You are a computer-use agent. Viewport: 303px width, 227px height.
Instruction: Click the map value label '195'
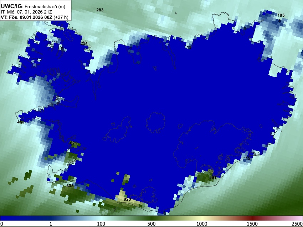coord(281,15)
